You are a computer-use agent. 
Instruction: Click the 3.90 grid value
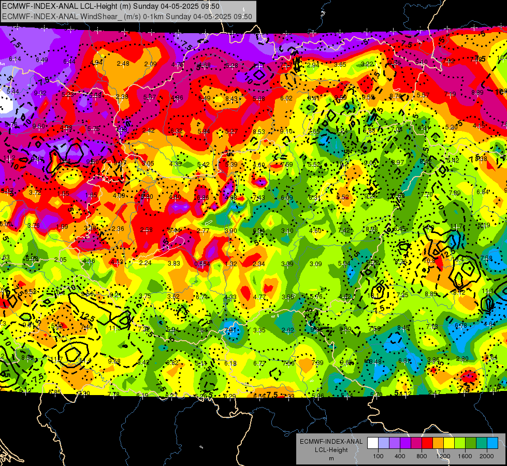tap(231, 230)
